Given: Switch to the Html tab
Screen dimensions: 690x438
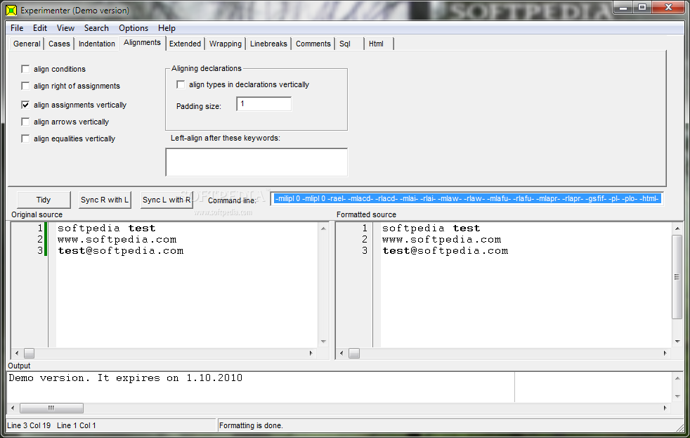Looking at the screenshot, I should [x=379, y=44].
